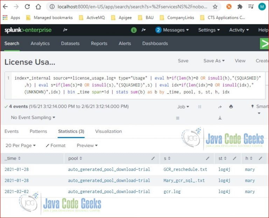Change No Event Sampling dropdown

point(33,118)
